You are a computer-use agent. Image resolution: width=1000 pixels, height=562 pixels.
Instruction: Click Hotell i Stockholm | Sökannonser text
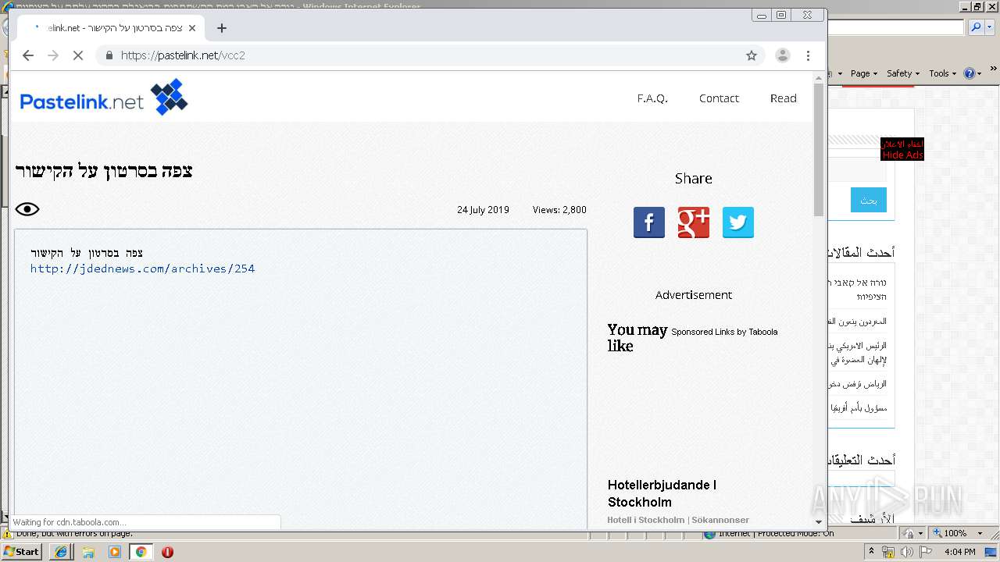[x=678, y=520]
